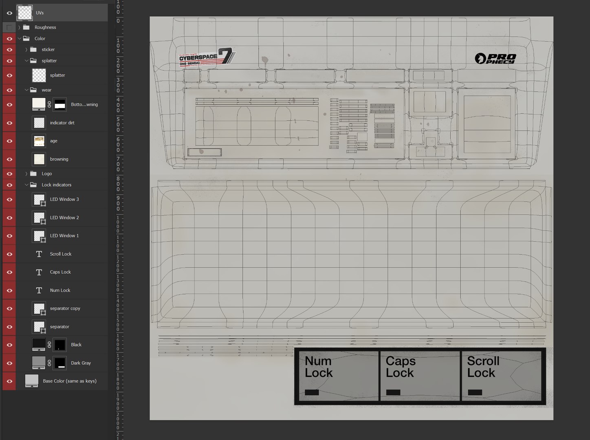The width and height of the screenshot is (590, 440).
Task: Expand the Roughness group
Action: coord(19,27)
